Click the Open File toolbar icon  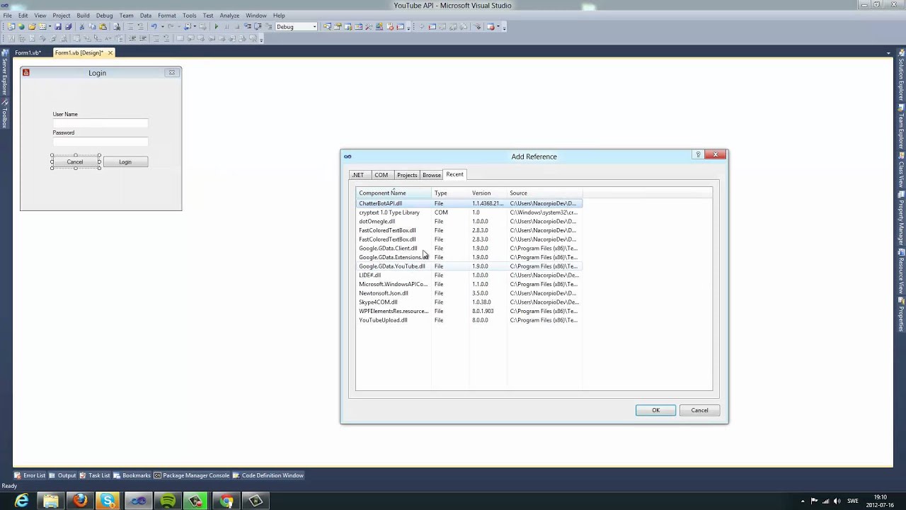coord(32,27)
